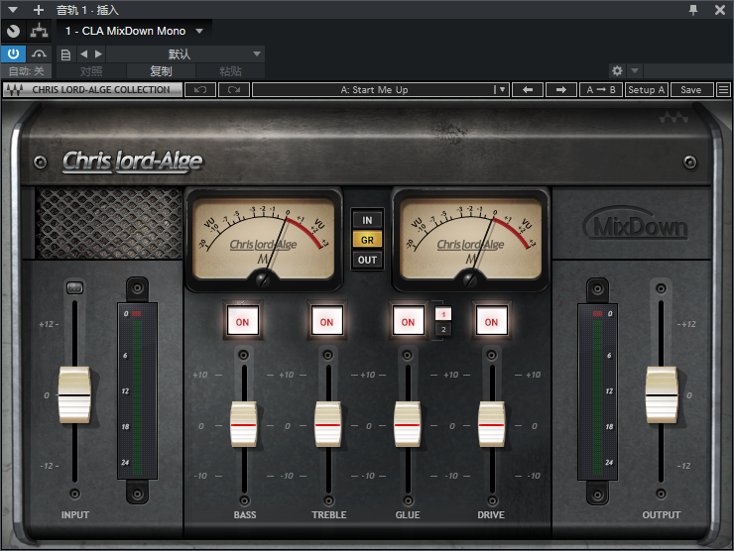Click the circular bypass icon beside routing
Screen dimensions: 734x551
pyautogui.click(x=14, y=31)
